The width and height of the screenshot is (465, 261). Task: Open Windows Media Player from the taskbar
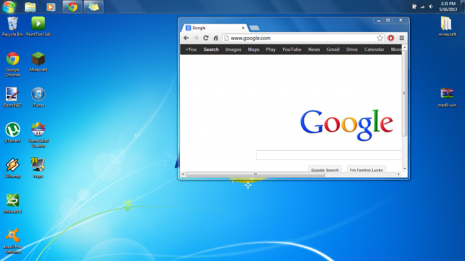(51, 7)
